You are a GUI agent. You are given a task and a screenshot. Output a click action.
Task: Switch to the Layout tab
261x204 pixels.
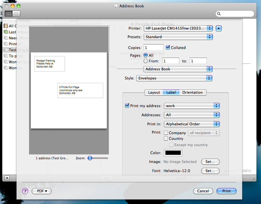[x=154, y=92]
